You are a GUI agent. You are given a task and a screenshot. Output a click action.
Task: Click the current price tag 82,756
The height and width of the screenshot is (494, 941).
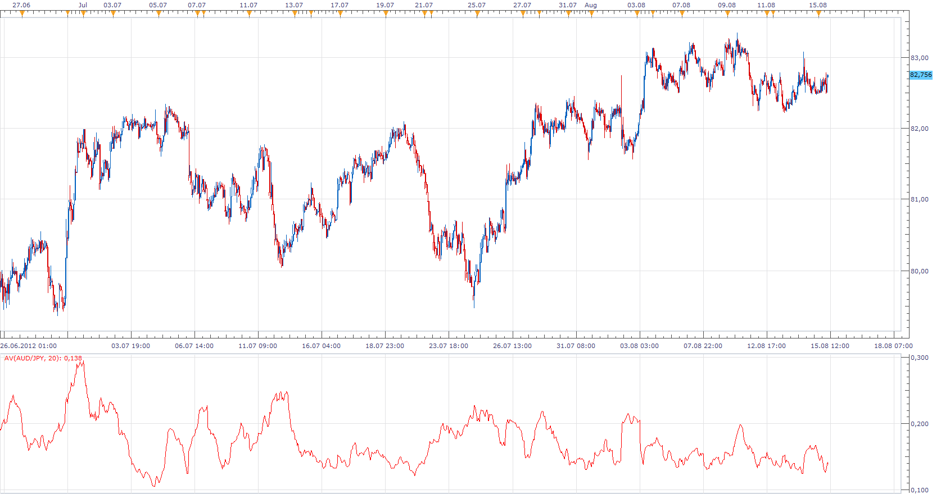pos(921,75)
